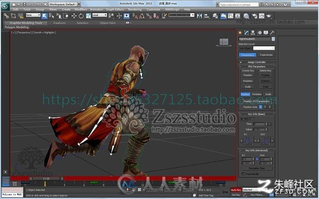Viewport: 319px width, 199px height.
Task: Open the Material Editor icon
Action: coord(246,16)
